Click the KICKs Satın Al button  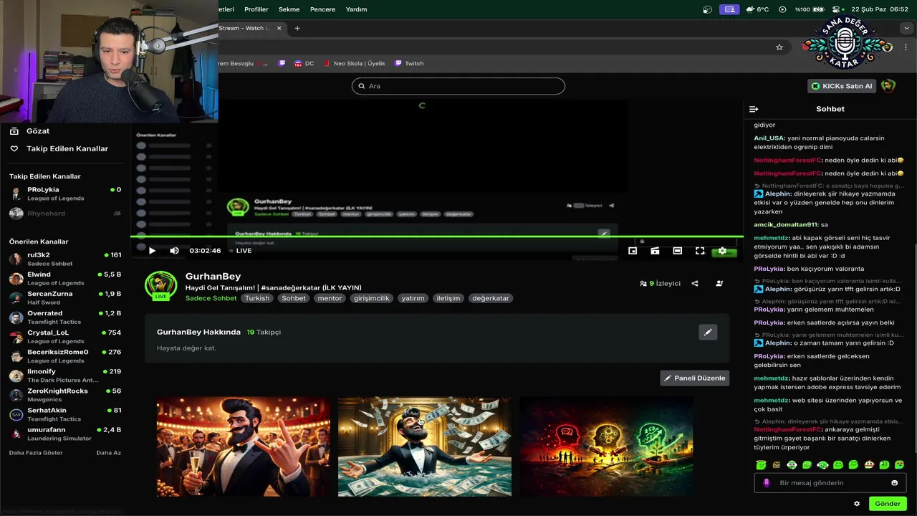click(842, 86)
